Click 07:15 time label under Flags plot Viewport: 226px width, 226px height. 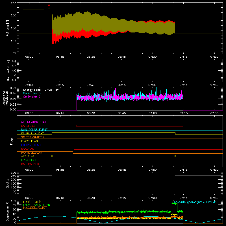coord(183,170)
